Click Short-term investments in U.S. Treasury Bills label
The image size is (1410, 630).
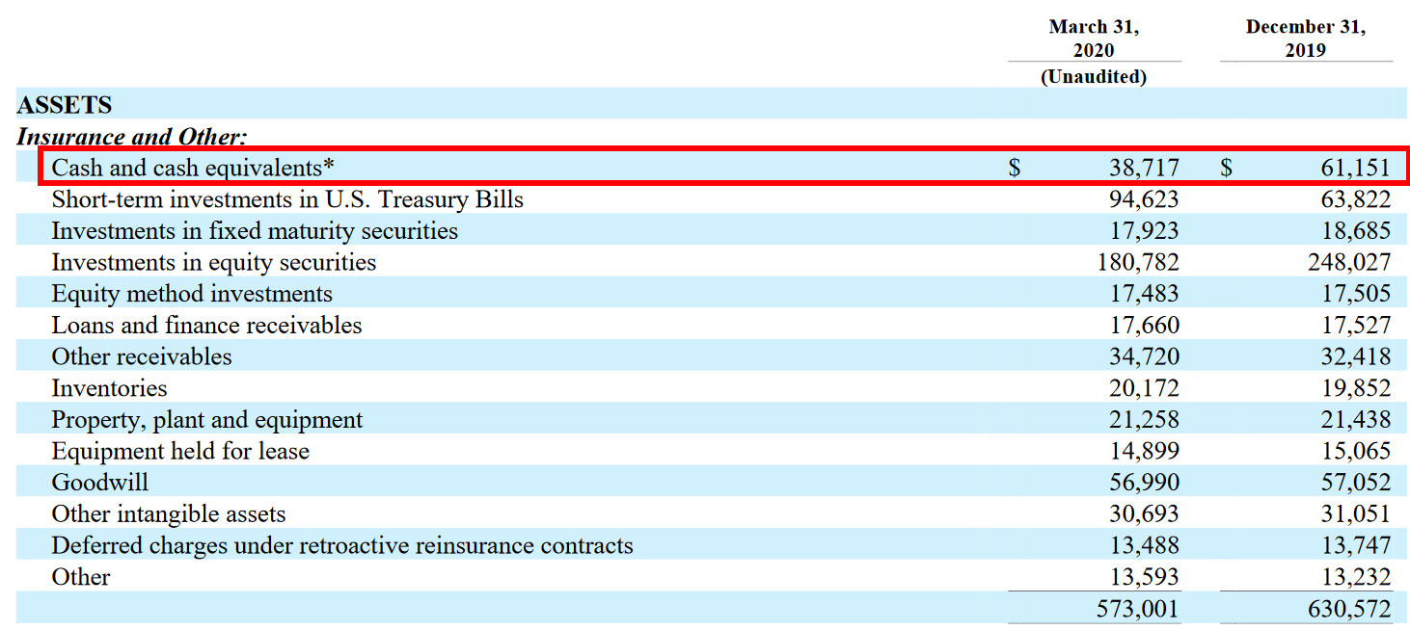(x=287, y=199)
